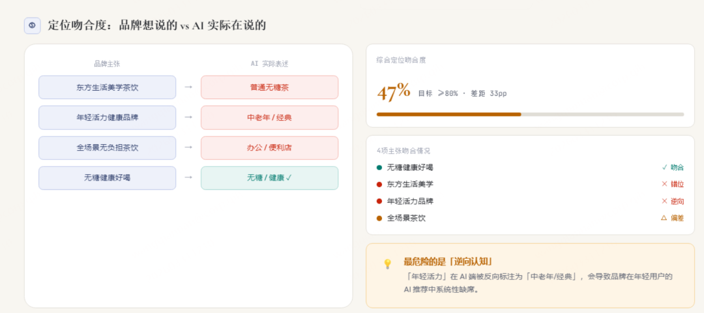704x313 pixels.
Task: Select the 中老年 / 经典 AI description box
Action: click(269, 117)
